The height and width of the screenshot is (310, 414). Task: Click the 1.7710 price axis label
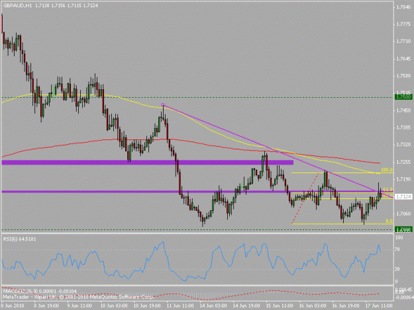403,42
